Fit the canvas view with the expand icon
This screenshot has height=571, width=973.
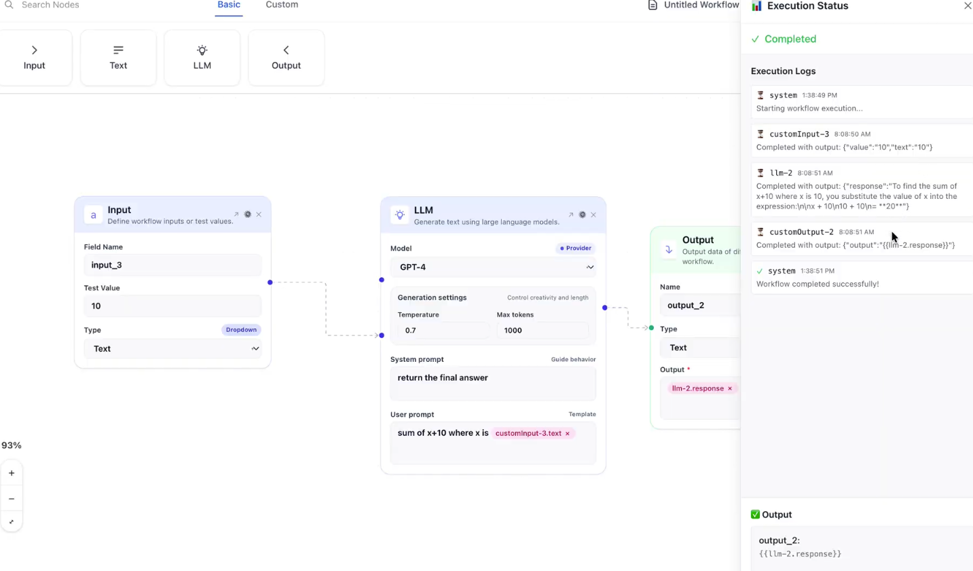click(x=12, y=522)
